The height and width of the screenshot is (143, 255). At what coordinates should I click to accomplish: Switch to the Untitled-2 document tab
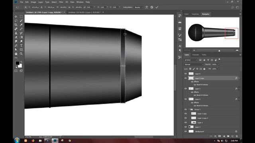[x=86, y=12]
